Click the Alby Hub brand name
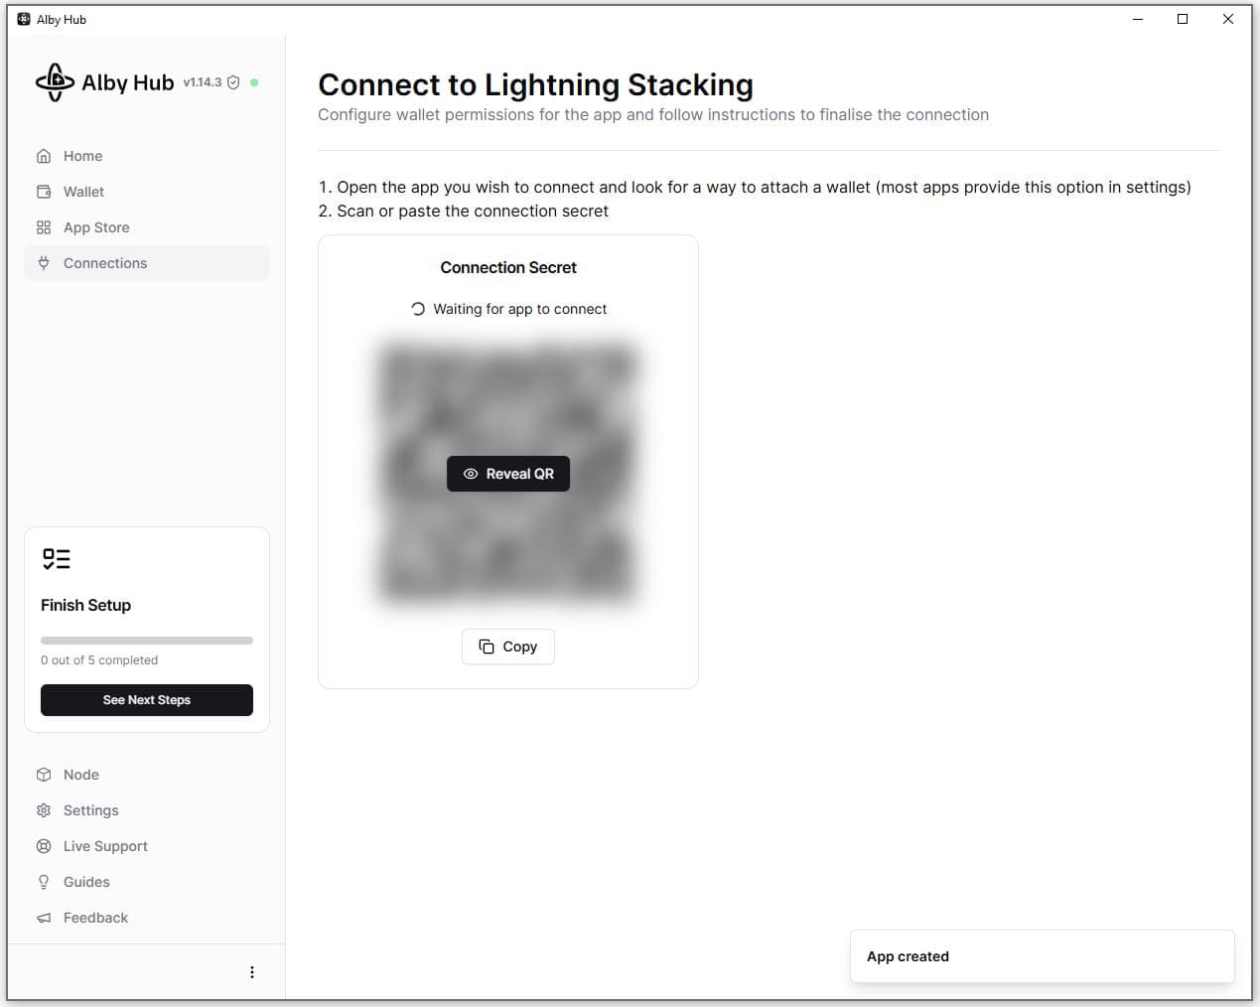 (x=128, y=82)
